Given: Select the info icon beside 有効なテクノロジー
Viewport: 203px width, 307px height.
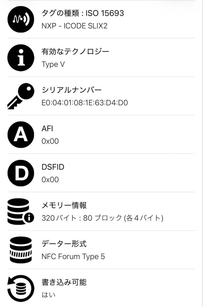Looking at the screenshot, I should 20,58.
